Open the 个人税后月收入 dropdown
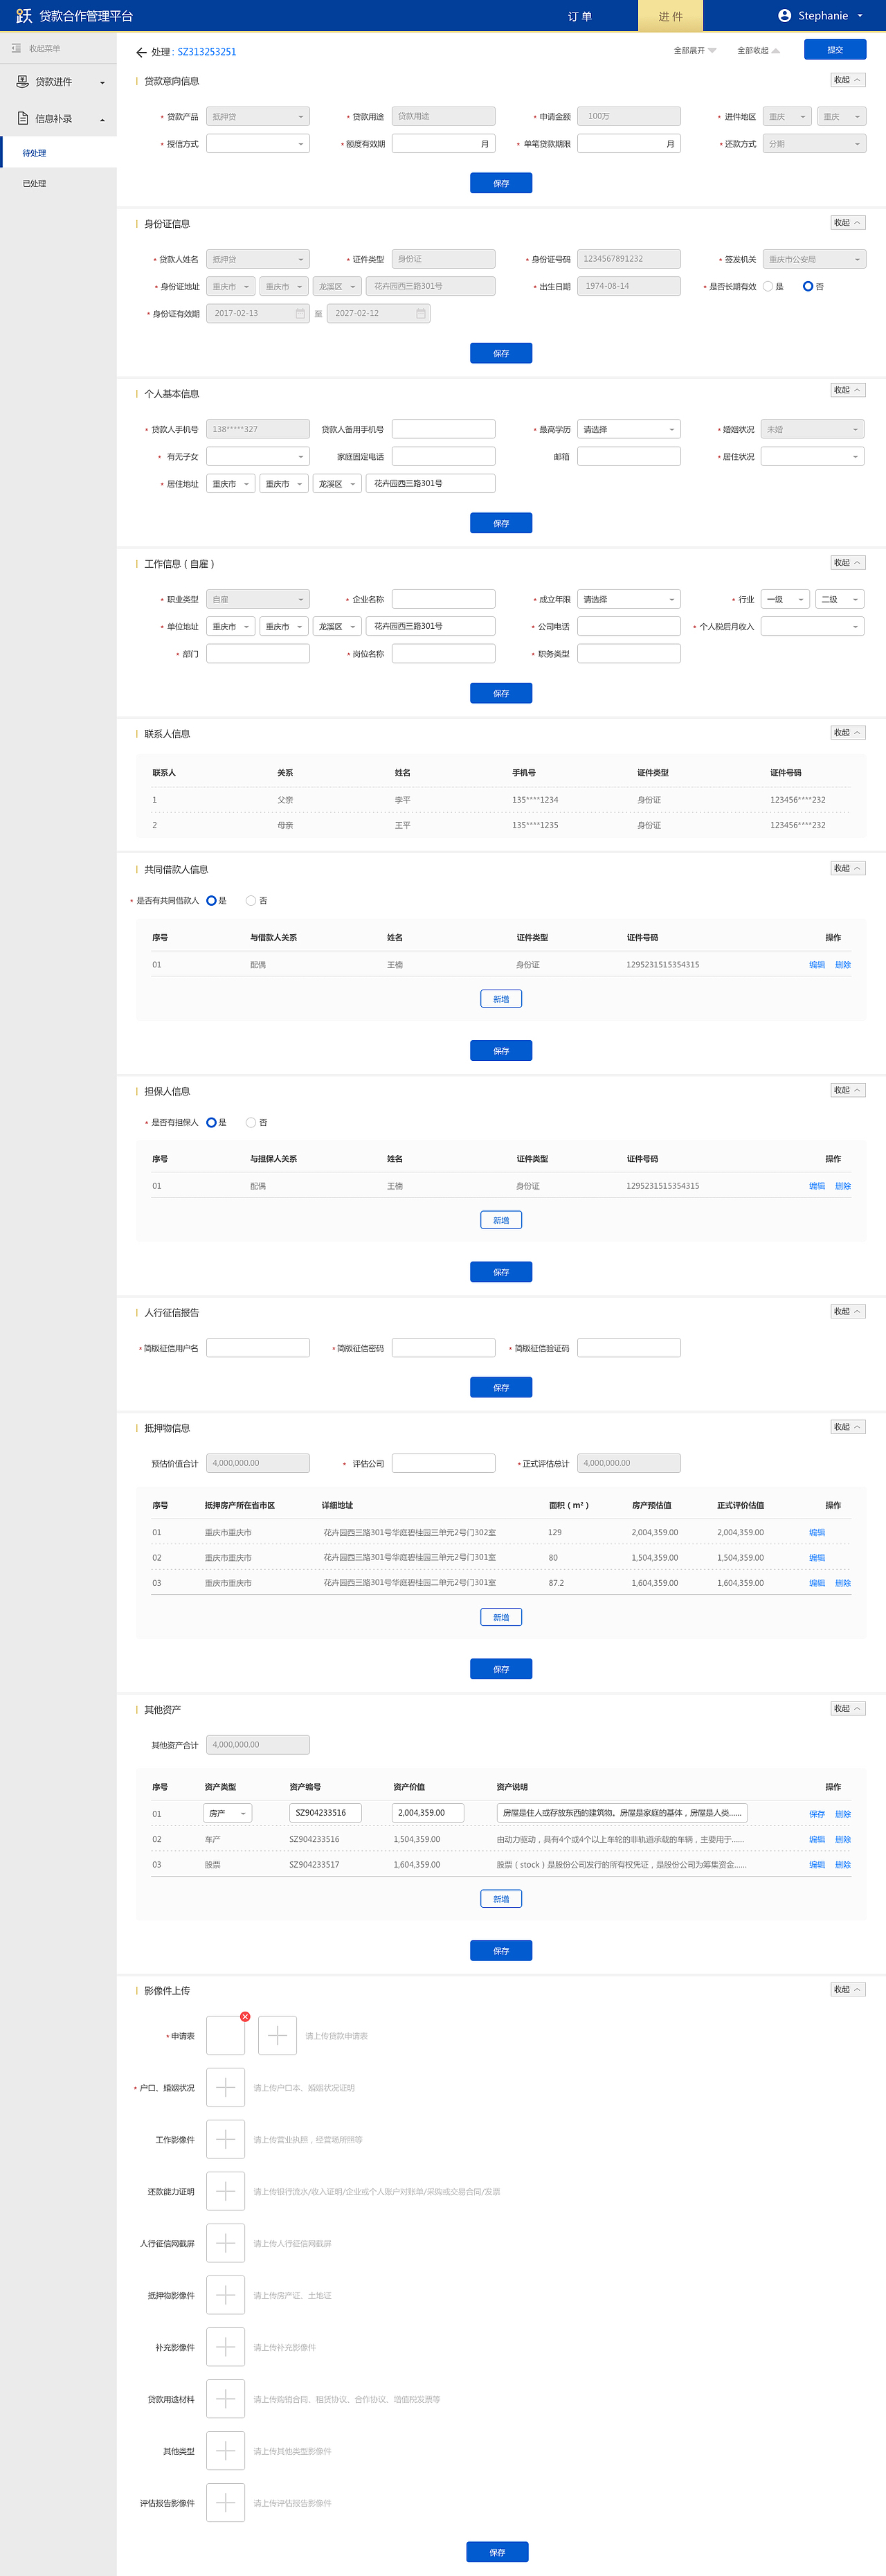Viewport: 886px width, 2576px height. [813, 627]
